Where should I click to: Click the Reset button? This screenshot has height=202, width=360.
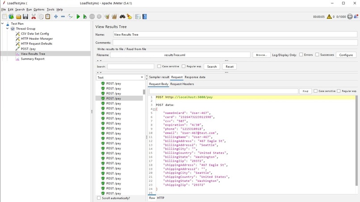230,67
